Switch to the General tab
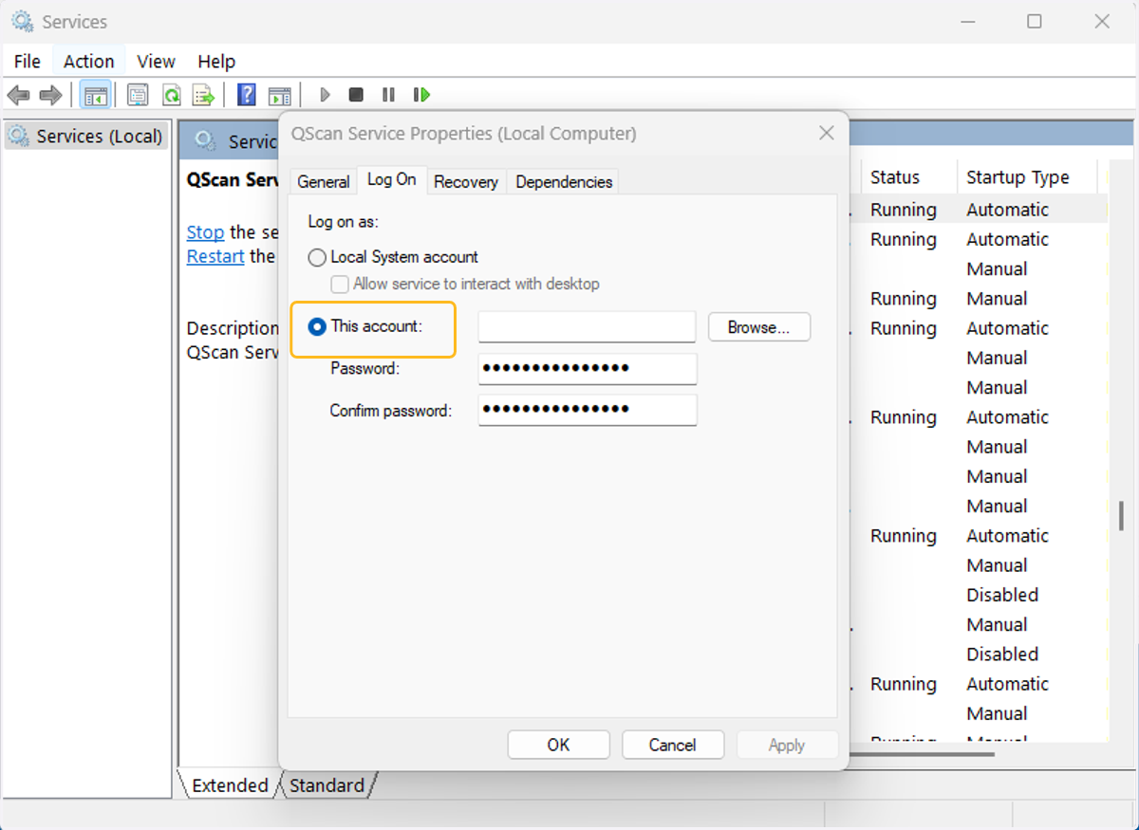The width and height of the screenshot is (1139, 830). (324, 182)
